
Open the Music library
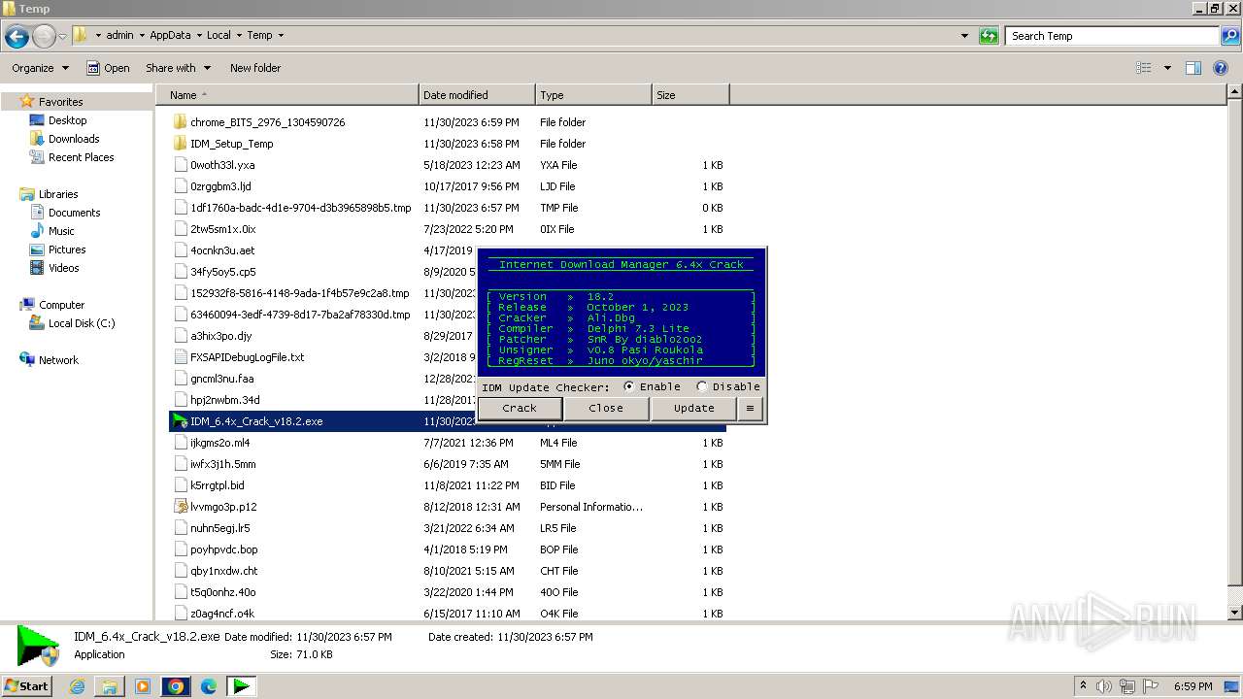pos(61,231)
